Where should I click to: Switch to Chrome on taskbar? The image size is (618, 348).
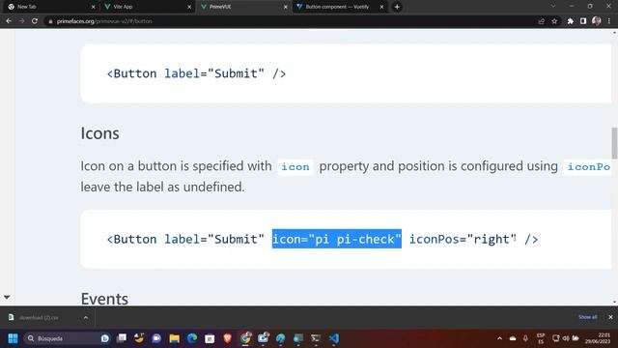pos(245,338)
